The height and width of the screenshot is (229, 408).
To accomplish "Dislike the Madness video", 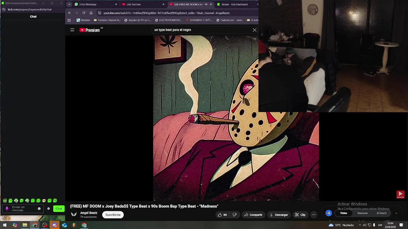I will [x=235, y=215].
